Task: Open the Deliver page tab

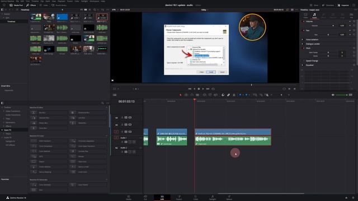Action: [229, 197]
